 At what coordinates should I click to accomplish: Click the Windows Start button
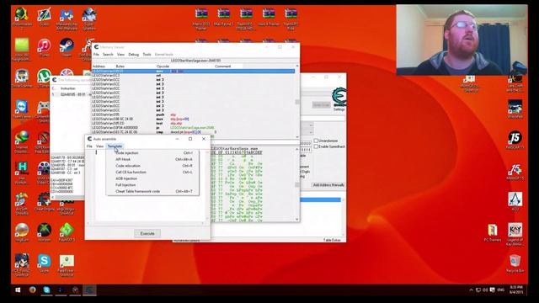click(x=18, y=290)
